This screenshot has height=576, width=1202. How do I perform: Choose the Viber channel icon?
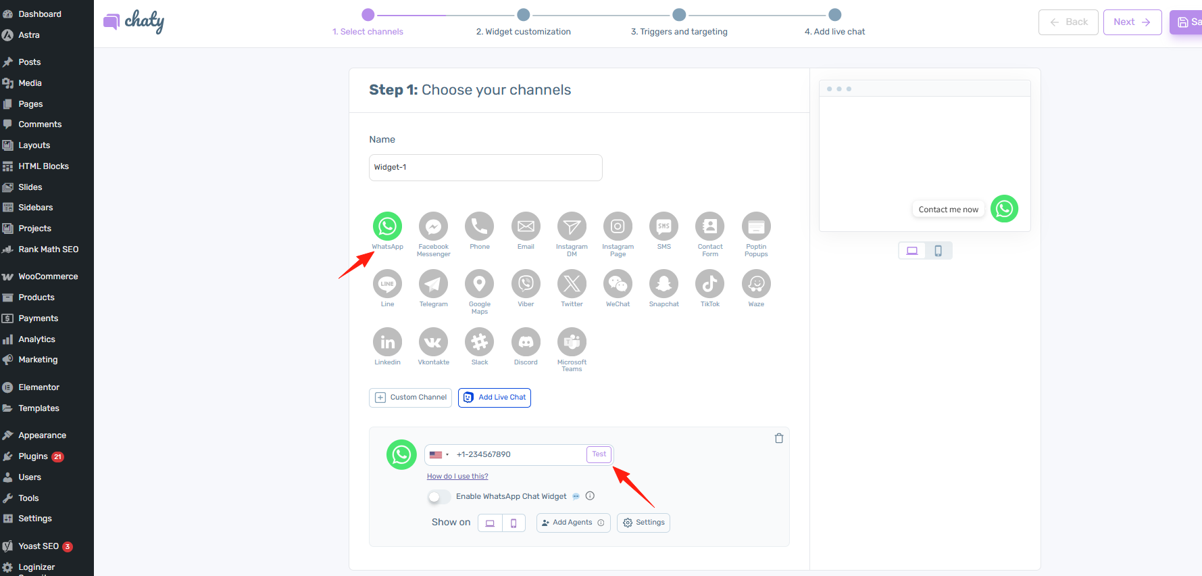point(526,284)
